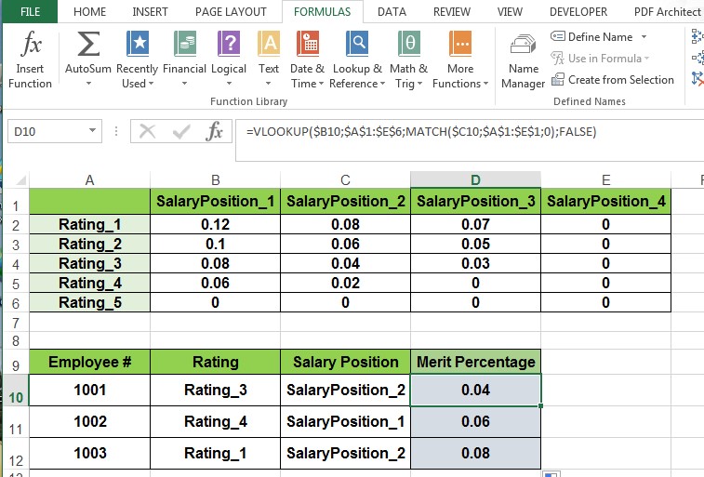Screen dimensions: 704x477
Task: Open Logical functions library
Action: [229, 60]
